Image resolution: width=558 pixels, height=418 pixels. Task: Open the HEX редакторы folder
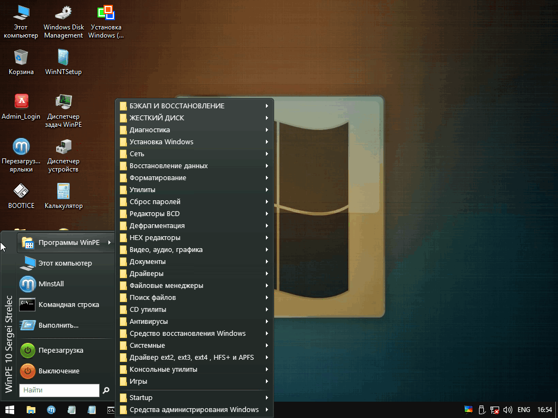195,238
